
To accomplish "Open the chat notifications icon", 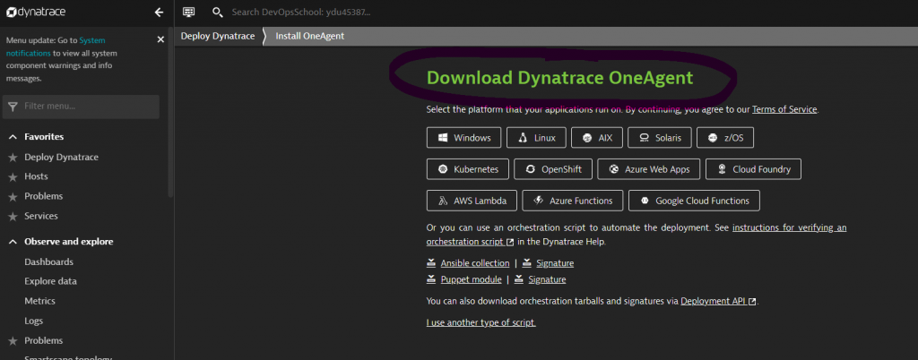I will 188,13.
